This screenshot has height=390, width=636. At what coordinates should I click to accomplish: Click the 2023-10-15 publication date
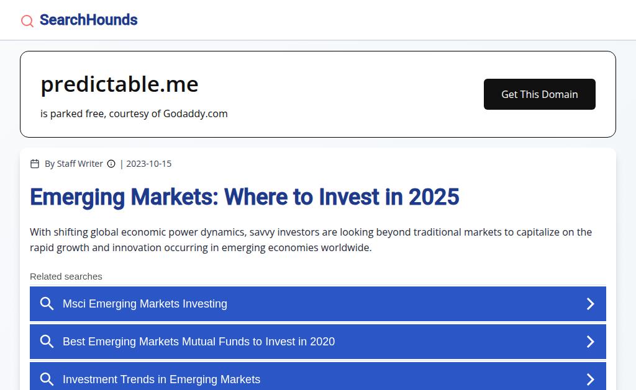point(148,164)
